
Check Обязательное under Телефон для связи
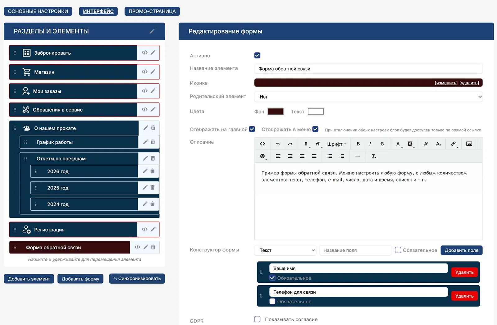pyautogui.click(x=272, y=301)
